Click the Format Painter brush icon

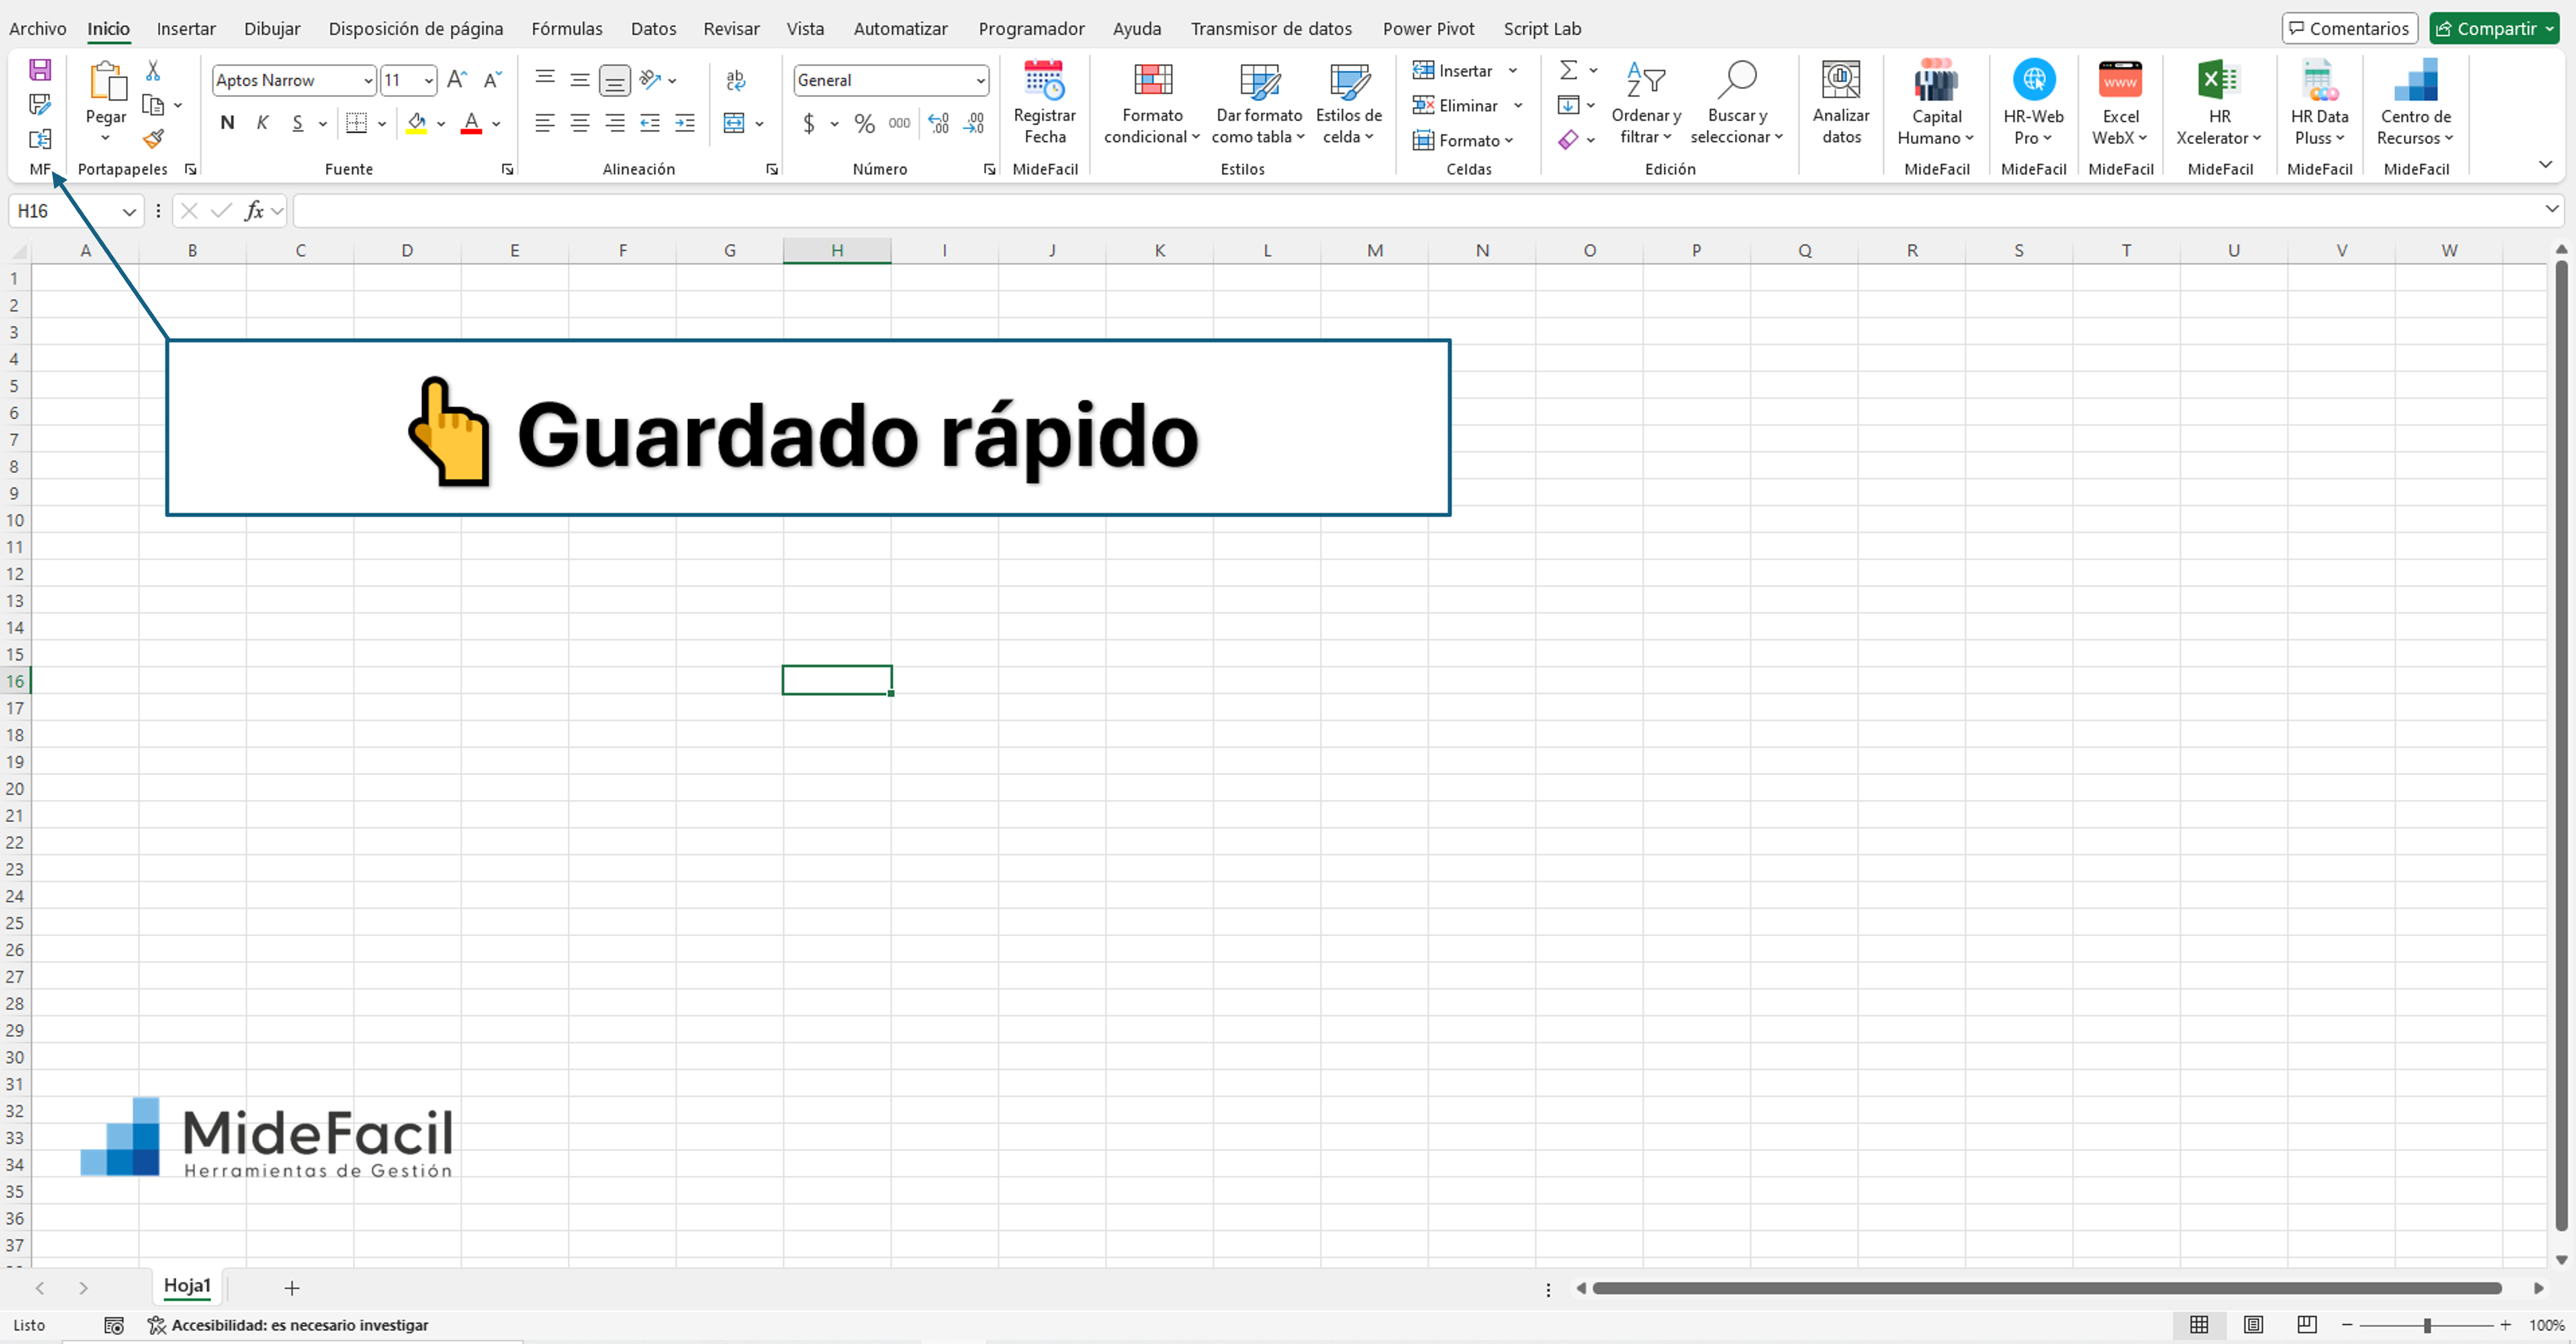tap(153, 139)
